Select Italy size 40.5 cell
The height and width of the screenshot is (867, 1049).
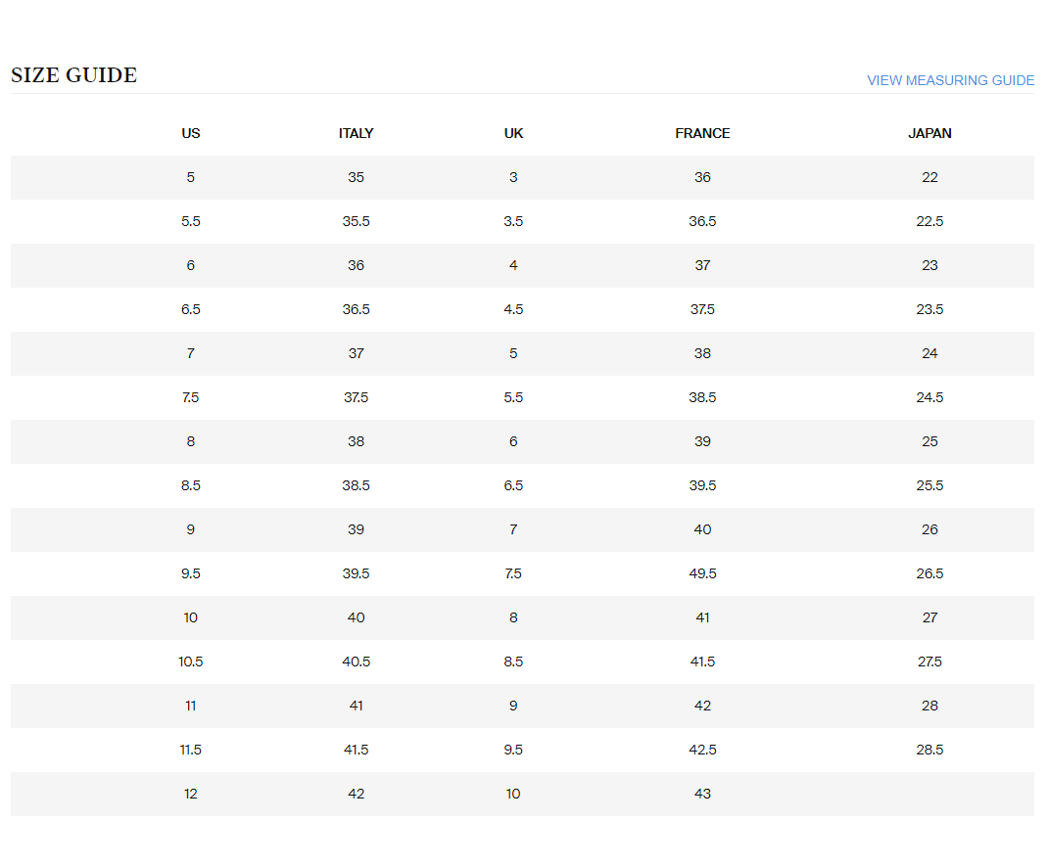356,662
